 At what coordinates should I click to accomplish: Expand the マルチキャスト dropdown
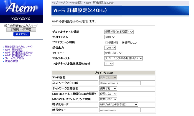[x=124, y=58]
